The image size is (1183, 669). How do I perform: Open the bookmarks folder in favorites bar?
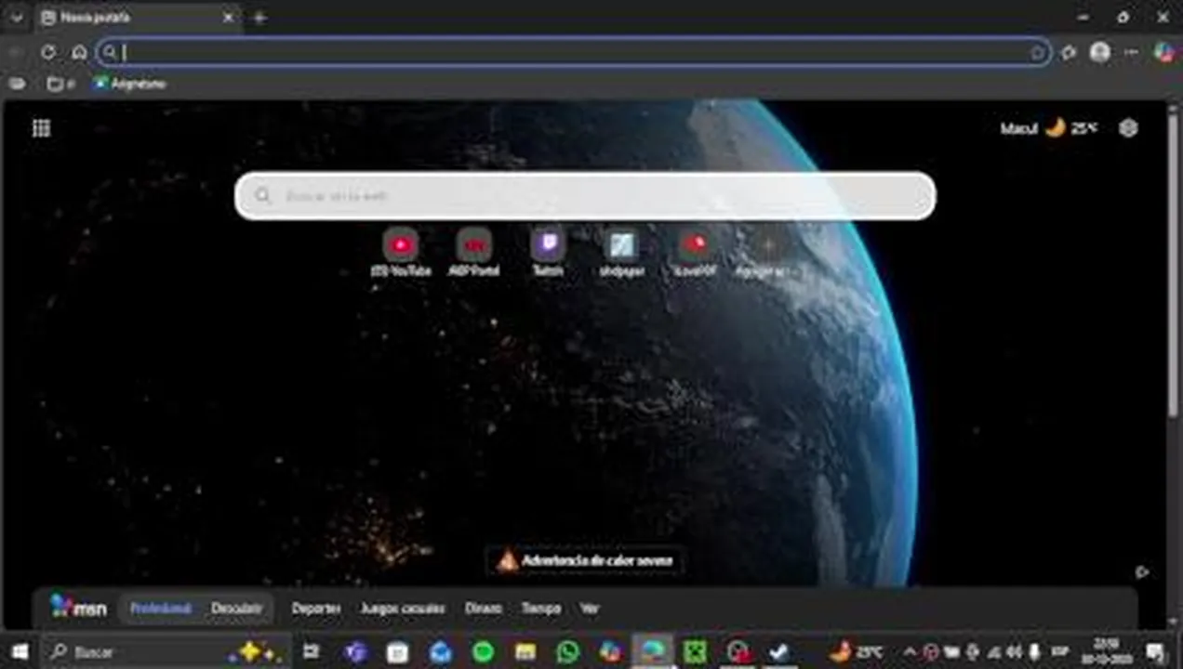[x=60, y=84]
